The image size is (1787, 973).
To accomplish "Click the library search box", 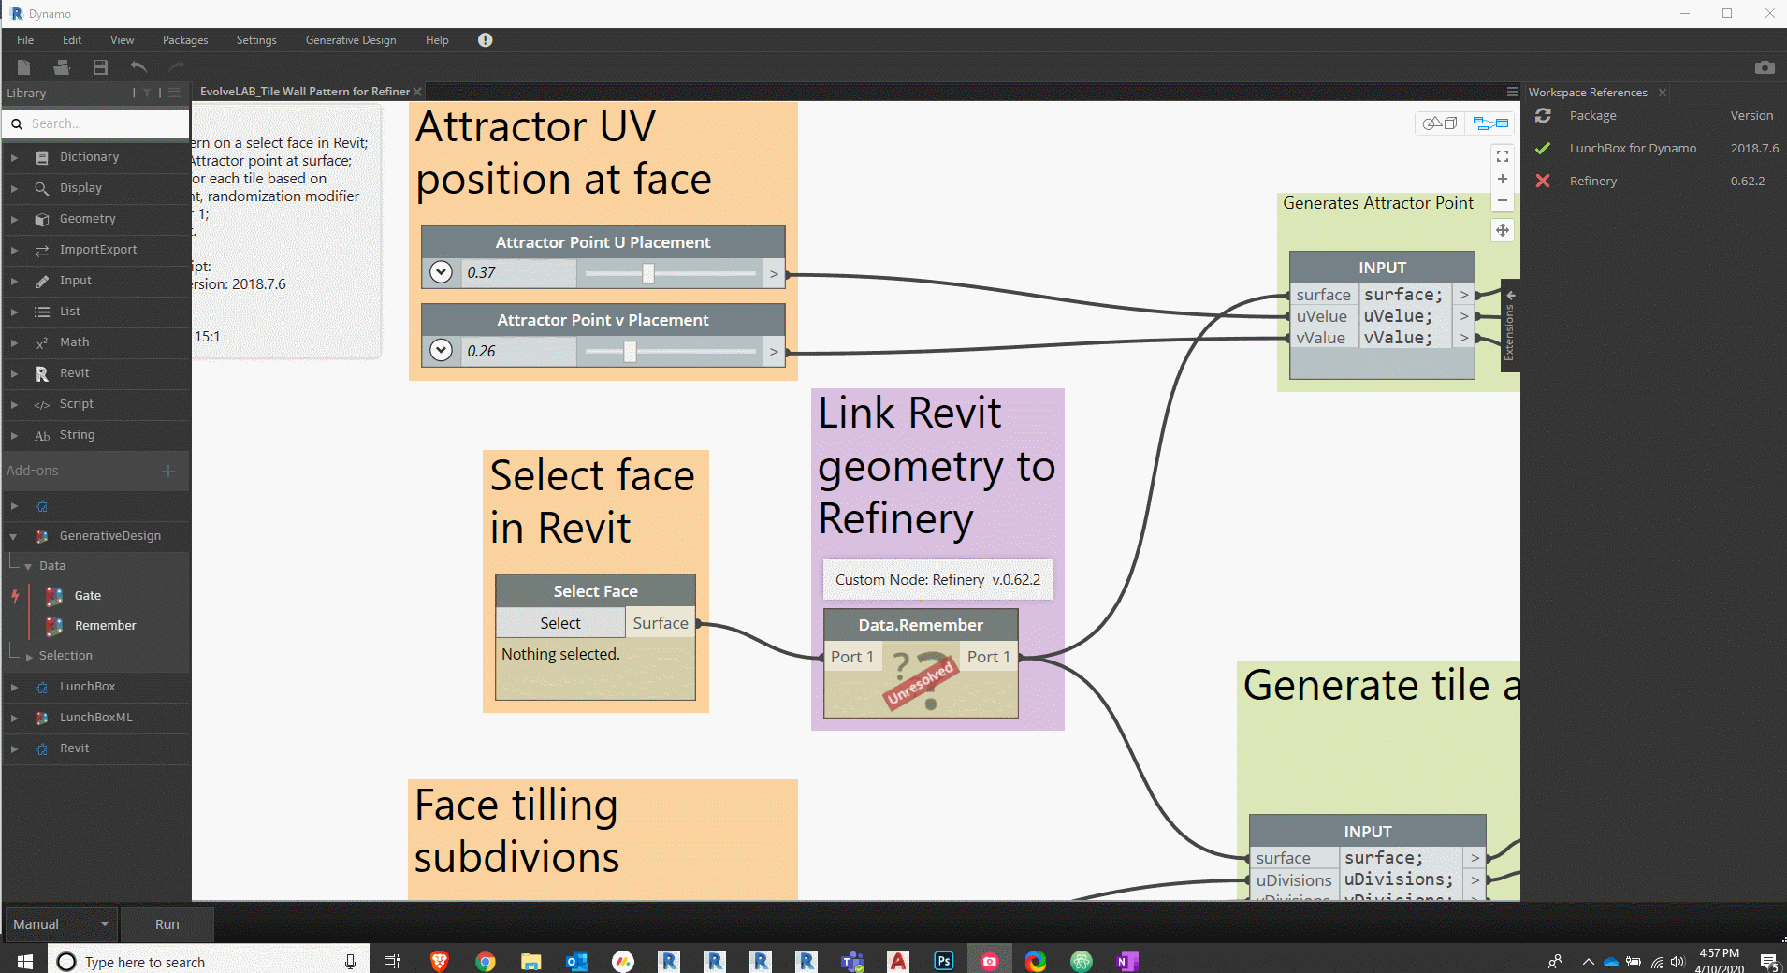I will (97, 123).
